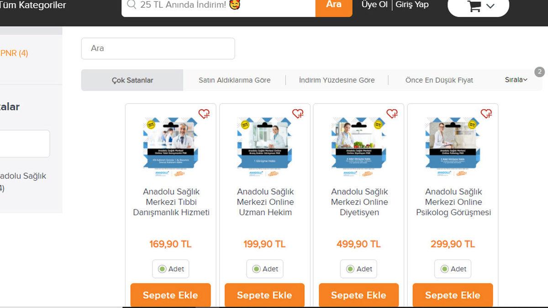Favorite the Online Diyetisyen product
Viewport: 548px width, 308px height.
point(392,114)
